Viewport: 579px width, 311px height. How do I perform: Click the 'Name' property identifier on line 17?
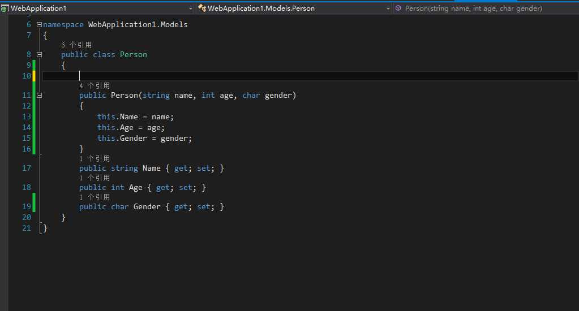click(151, 169)
